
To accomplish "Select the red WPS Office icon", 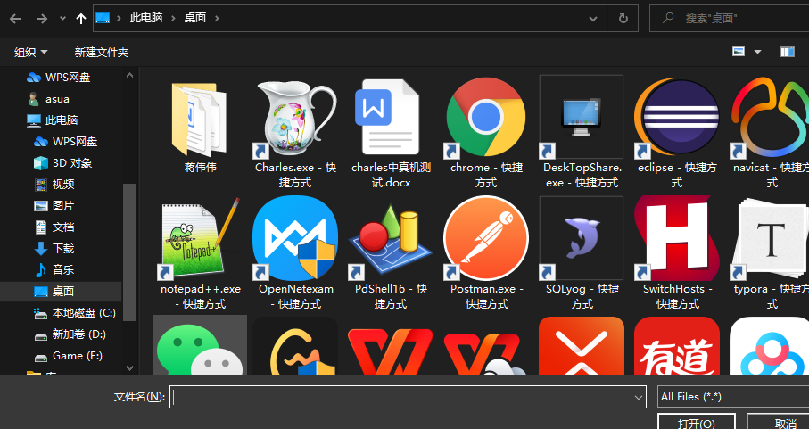I will click(x=391, y=351).
